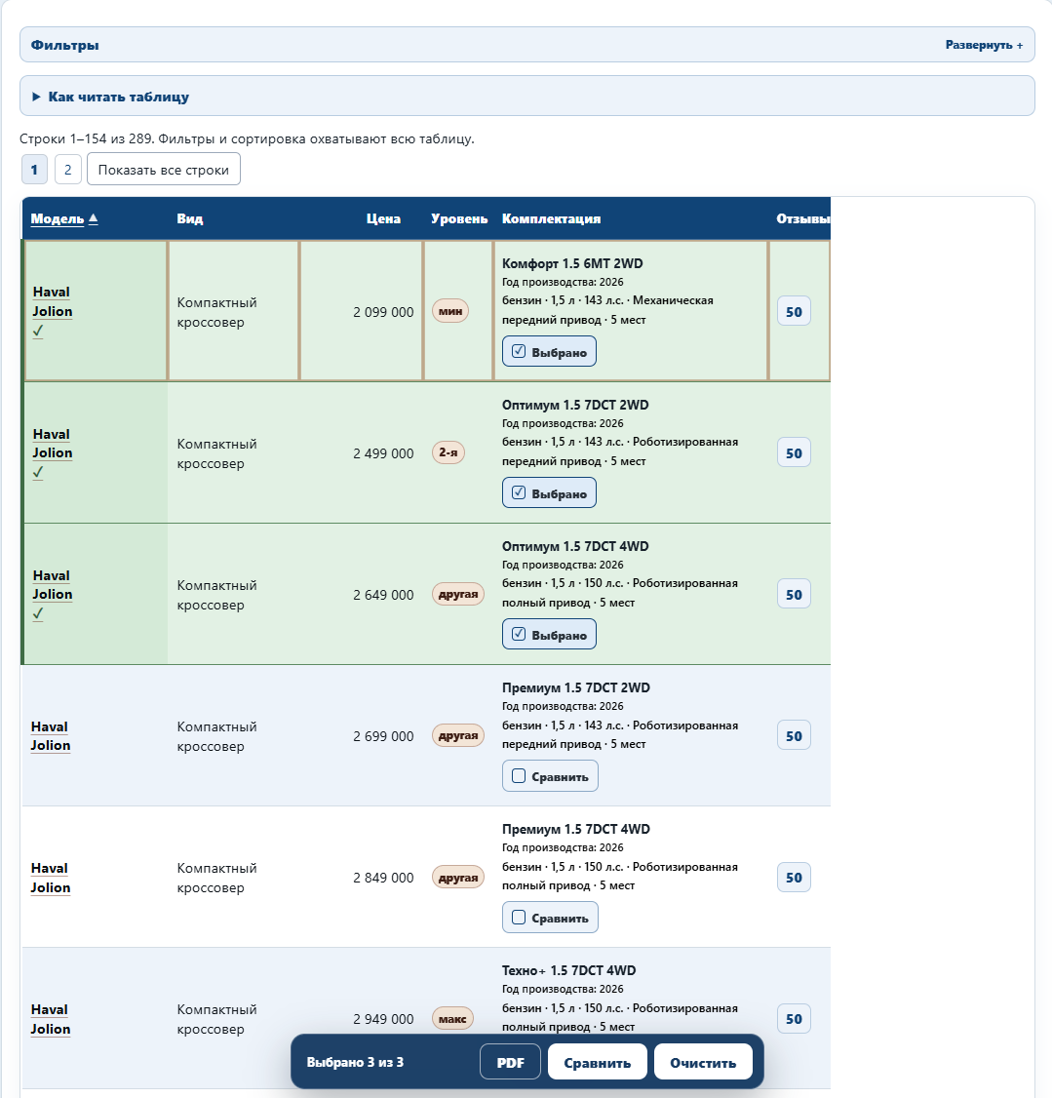Open the 50 reviews badge for Техно+ 1.5 7DCT 4WD
The height and width of the screenshot is (1098, 1052).
(794, 1019)
